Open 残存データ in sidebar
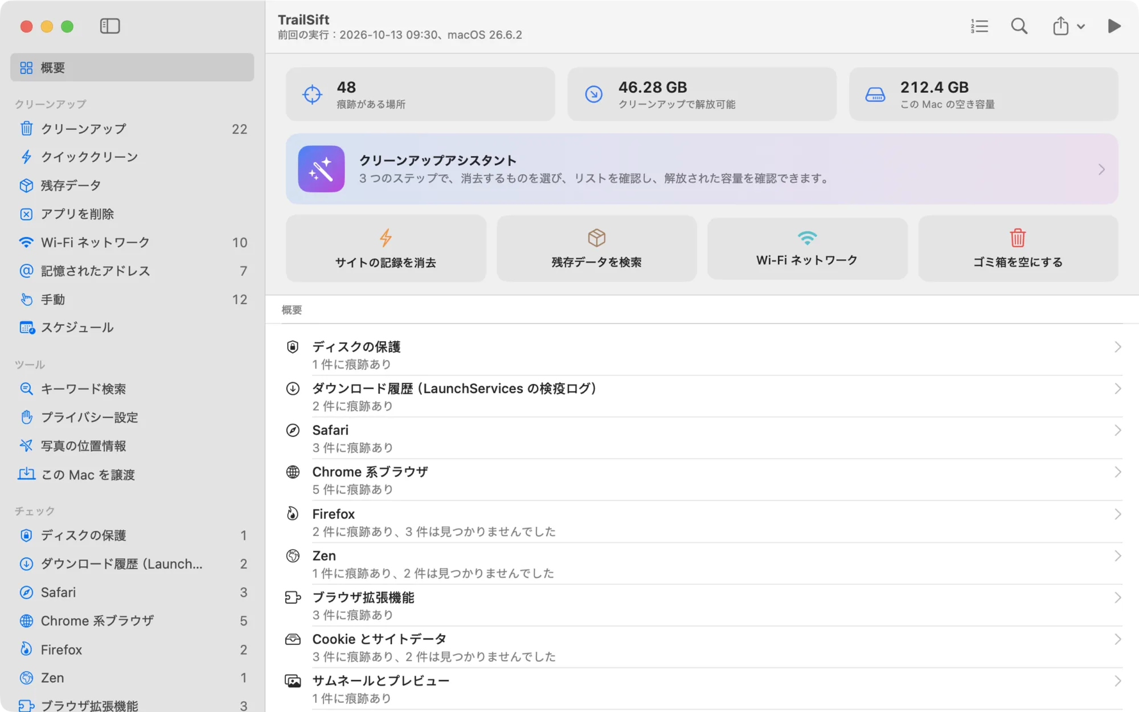 (132, 186)
